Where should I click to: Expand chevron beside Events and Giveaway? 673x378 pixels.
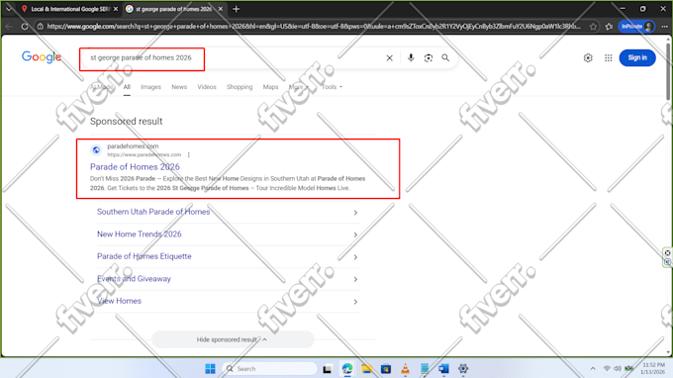pyautogui.click(x=355, y=279)
